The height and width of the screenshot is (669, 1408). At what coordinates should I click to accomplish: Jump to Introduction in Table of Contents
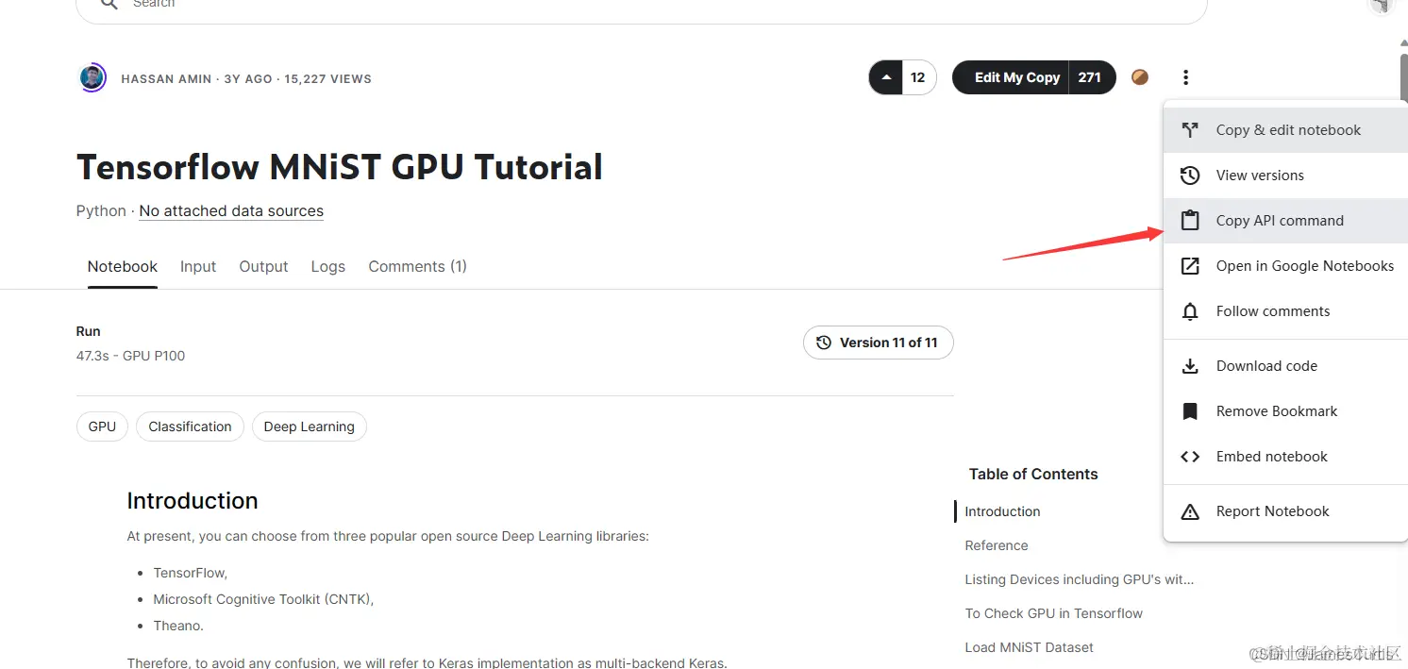pyautogui.click(x=1002, y=511)
